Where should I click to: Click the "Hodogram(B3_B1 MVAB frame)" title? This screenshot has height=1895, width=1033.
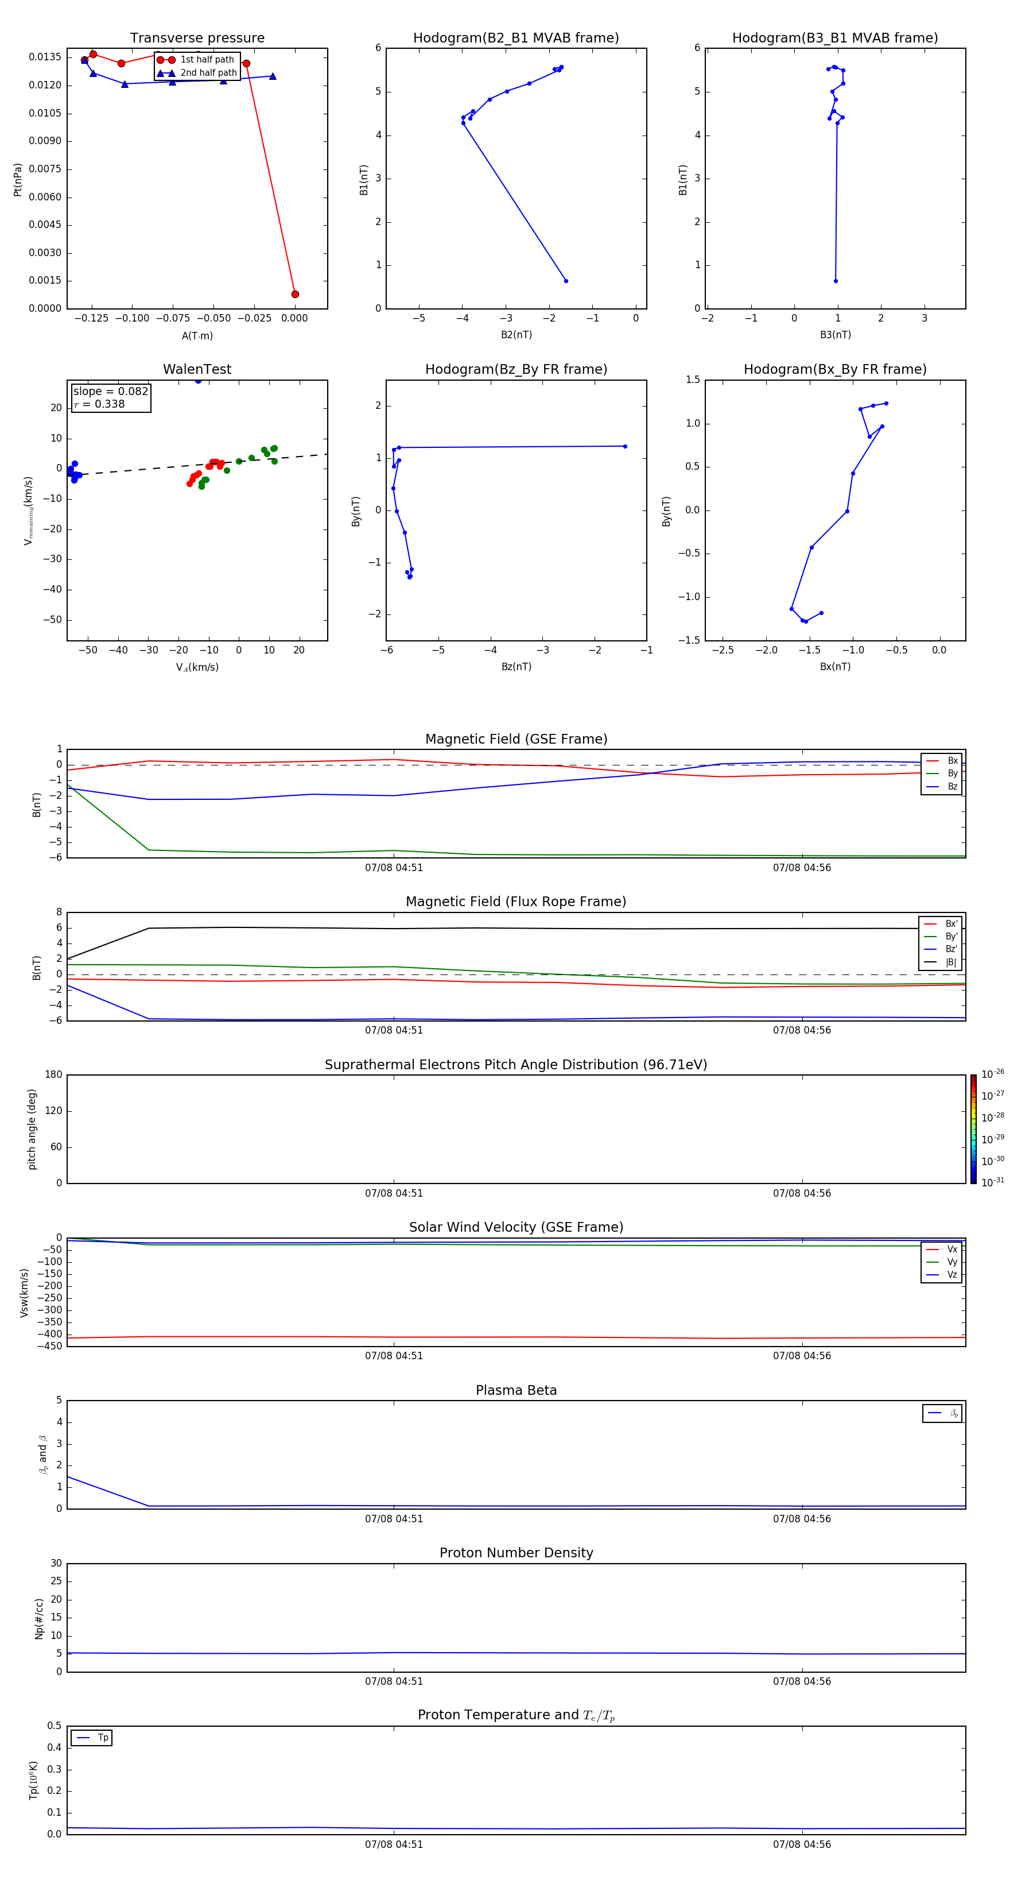pyautogui.click(x=835, y=38)
